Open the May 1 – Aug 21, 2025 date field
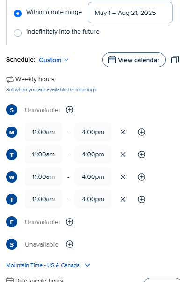 (x=130, y=13)
